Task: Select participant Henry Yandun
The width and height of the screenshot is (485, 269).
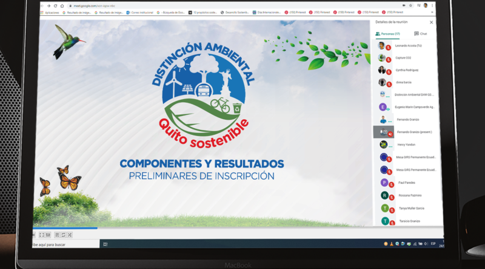Action: [406, 144]
